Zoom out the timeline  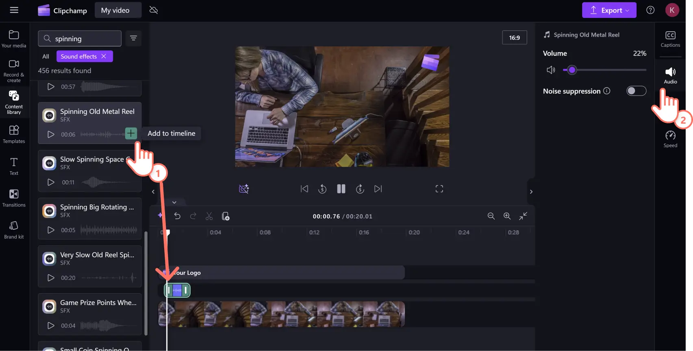491,216
